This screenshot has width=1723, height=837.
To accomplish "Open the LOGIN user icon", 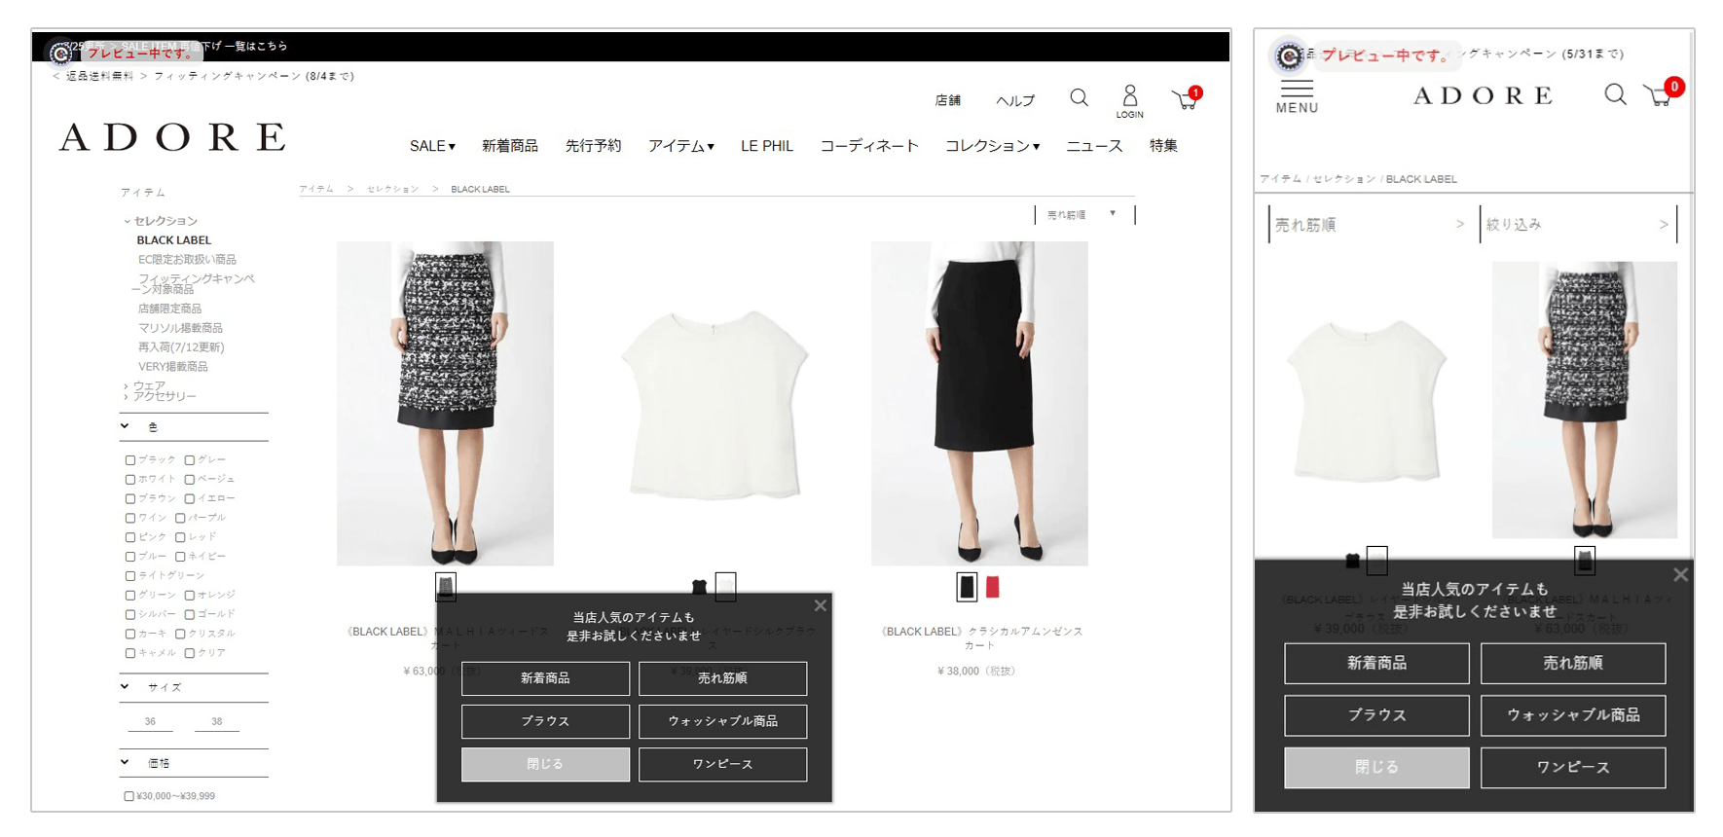I will click(1129, 99).
